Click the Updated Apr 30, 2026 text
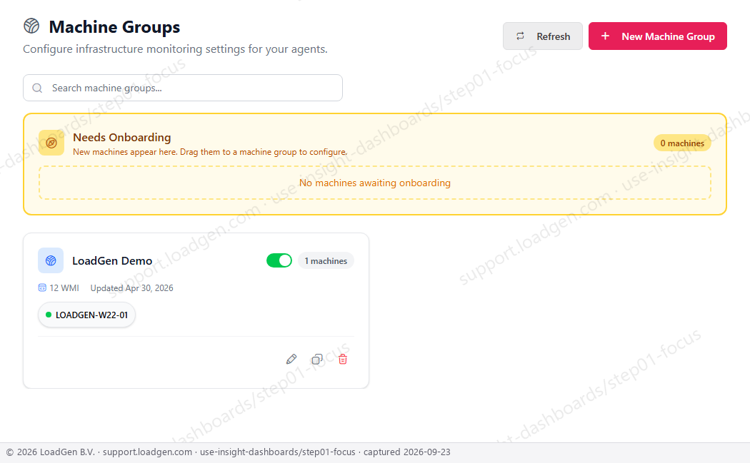The width and height of the screenshot is (750, 463). pos(131,288)
